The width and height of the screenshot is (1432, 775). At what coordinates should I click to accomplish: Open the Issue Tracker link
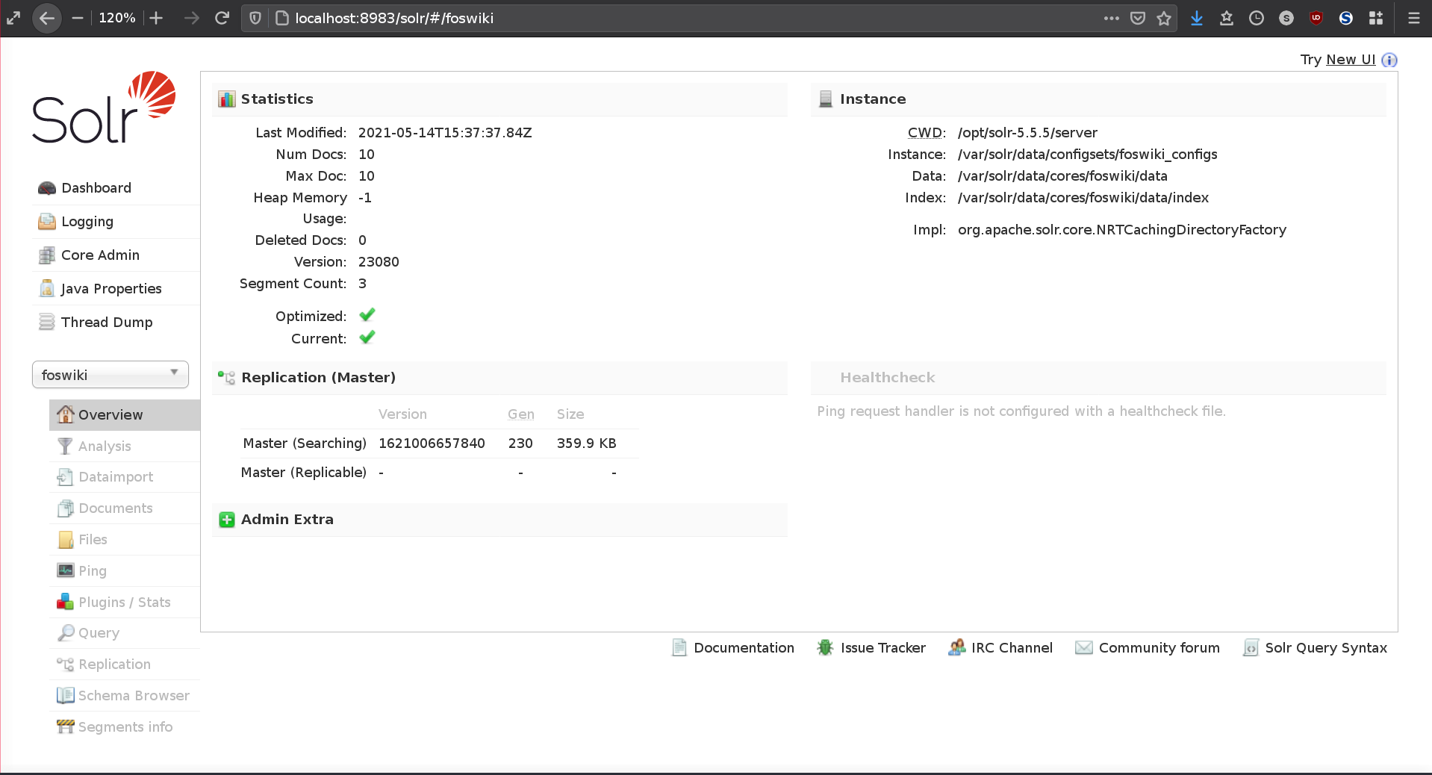pyautogui.click(x=882, y=648)
